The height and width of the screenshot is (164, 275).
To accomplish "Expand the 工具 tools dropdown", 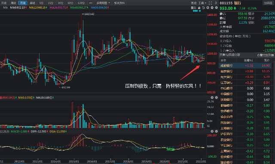I will coord(202,3).
